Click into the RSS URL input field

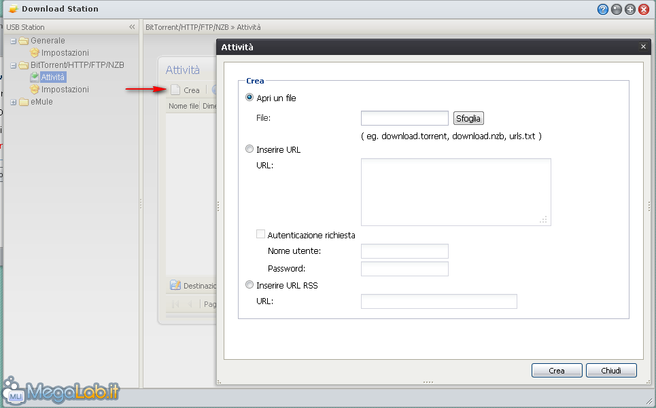438,301
